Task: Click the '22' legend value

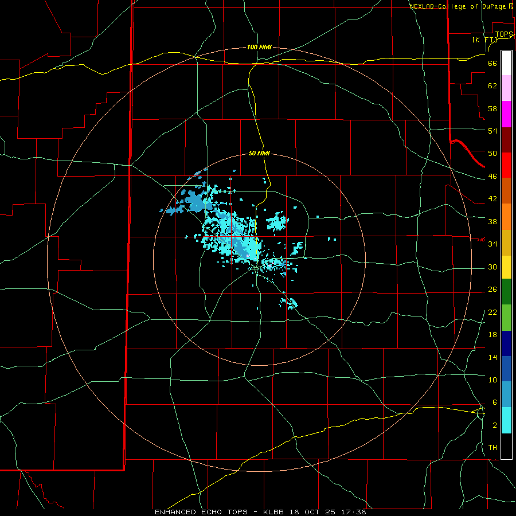Action: [x=492, y=312]
